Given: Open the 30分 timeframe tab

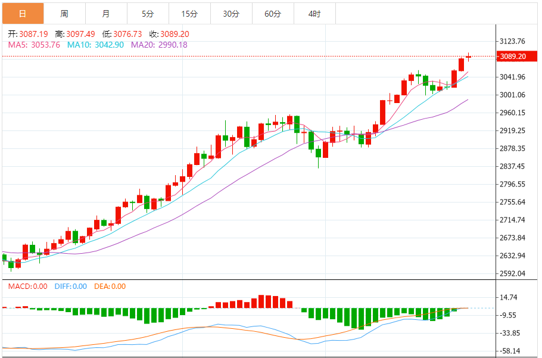Looking at the screenshot, I should tap(231, 14).
